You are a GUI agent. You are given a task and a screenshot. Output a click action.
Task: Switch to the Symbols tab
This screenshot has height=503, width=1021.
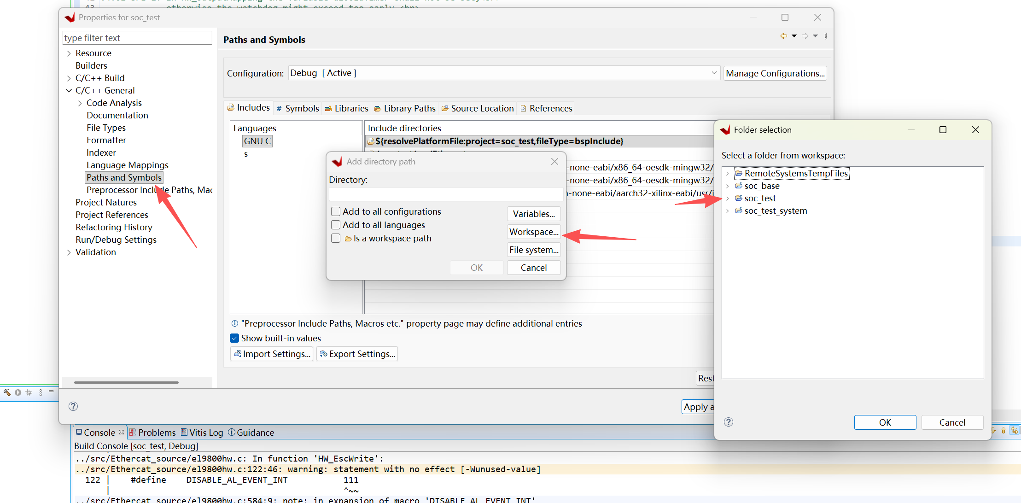[298, 108]
